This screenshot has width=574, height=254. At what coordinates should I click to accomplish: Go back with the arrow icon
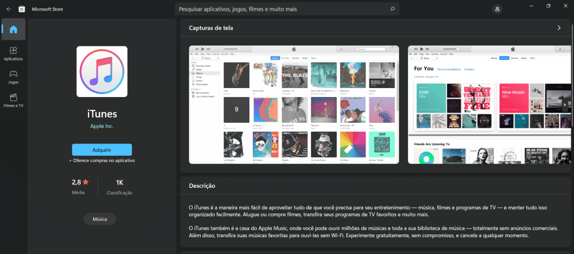pos(9,9)
